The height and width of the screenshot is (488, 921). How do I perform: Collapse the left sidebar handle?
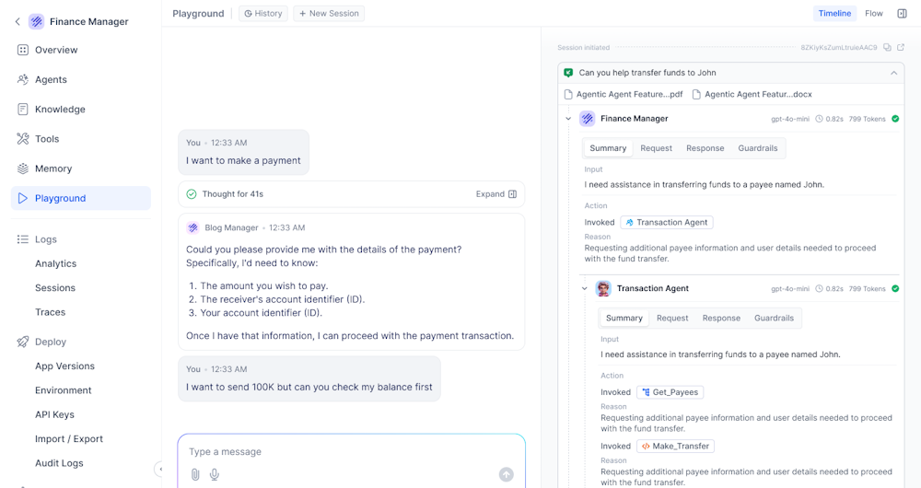click(x=159, y=470)
